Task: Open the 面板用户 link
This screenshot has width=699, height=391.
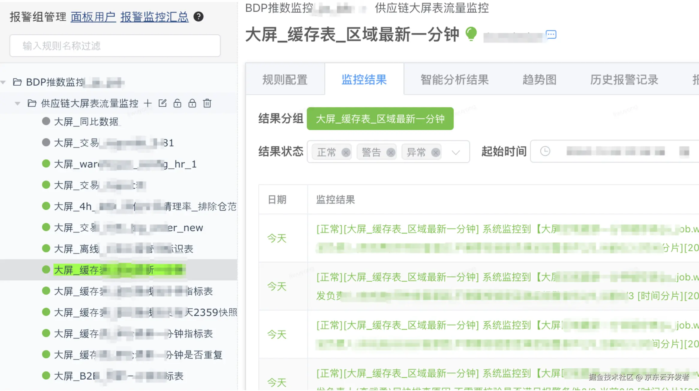Action: pyautogui.click(x=93, y=17)
